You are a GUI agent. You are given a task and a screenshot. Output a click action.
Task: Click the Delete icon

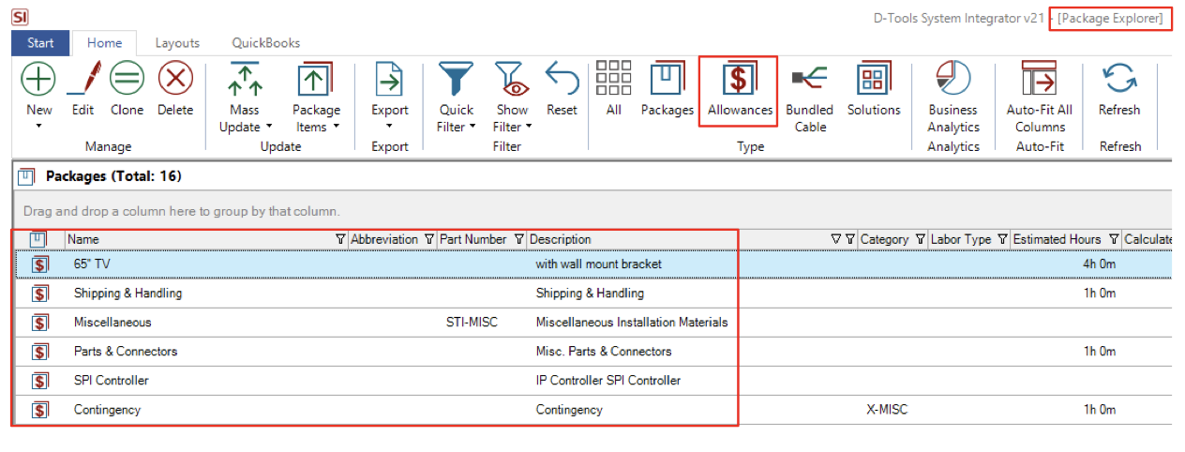(175, 78)
